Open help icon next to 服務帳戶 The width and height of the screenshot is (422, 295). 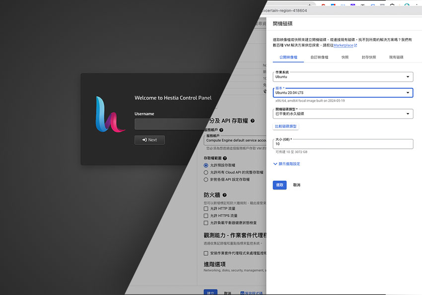(x=221, y=130)
